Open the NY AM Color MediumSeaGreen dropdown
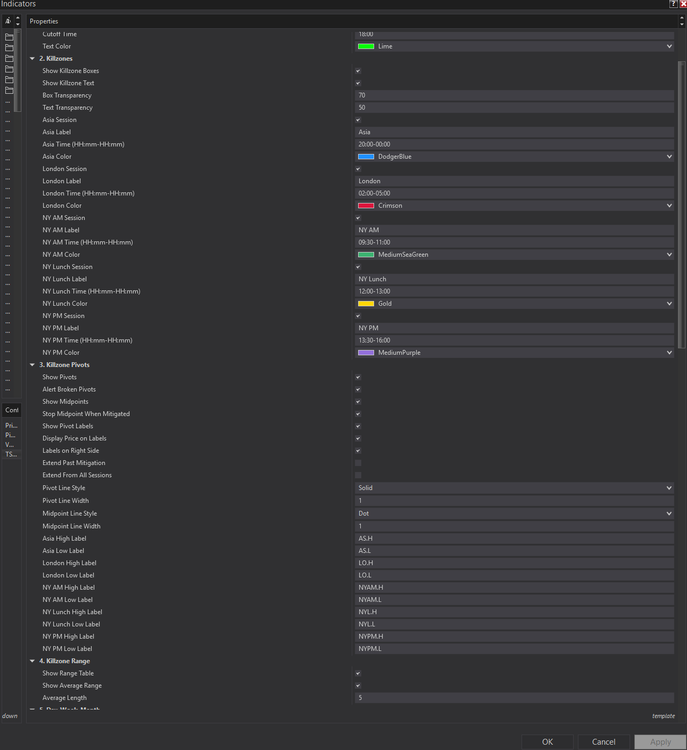 point(514,255)
